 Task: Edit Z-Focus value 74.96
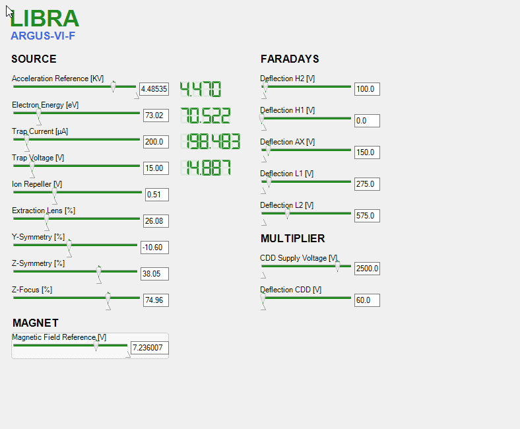click(156, 300)
